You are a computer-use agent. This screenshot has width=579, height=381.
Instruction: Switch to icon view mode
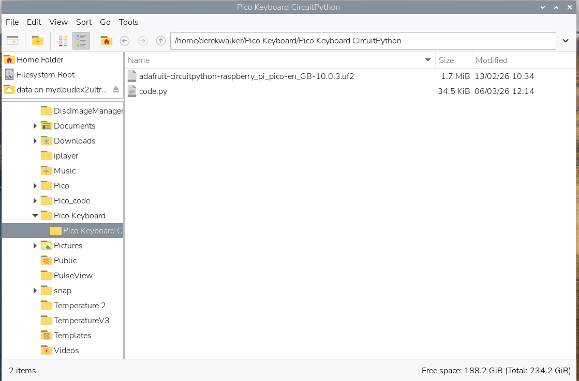point(63,41)
